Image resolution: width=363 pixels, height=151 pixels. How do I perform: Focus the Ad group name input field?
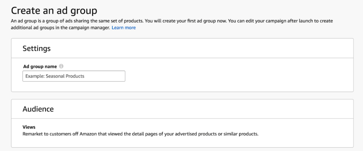point(74,76)
